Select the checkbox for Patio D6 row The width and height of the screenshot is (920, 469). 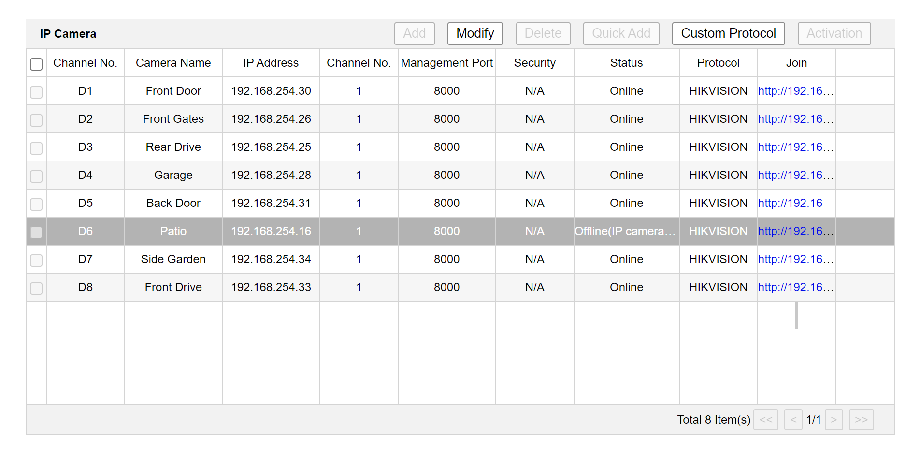point(36,232)
